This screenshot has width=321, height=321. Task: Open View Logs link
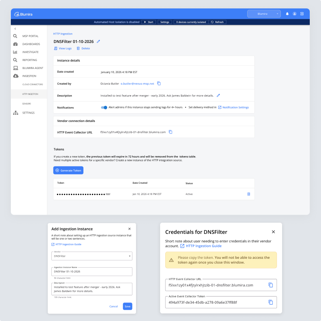click(x=63, y=48)
